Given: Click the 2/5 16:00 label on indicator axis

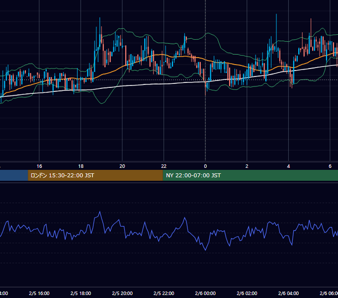Looking at the screenshot, I should click(39, 293).
